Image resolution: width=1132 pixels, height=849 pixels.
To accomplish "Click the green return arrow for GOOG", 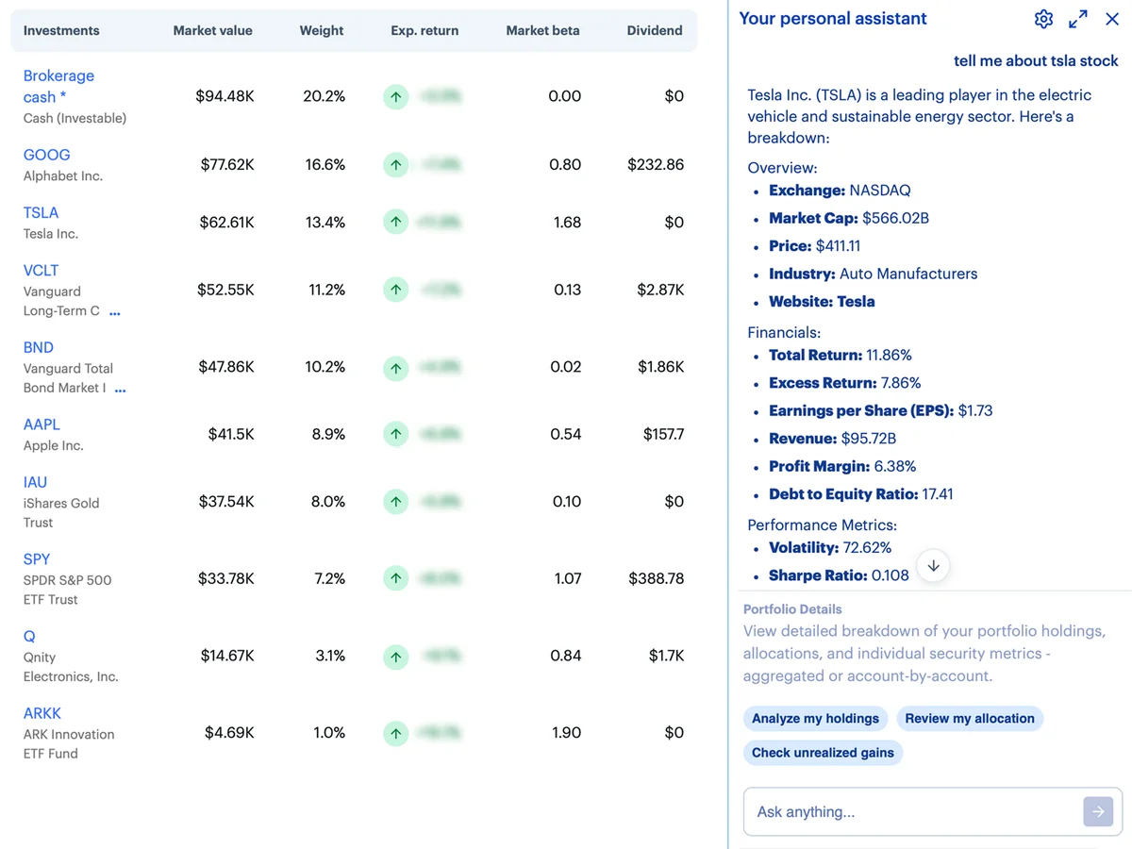I will coord(395,164).
